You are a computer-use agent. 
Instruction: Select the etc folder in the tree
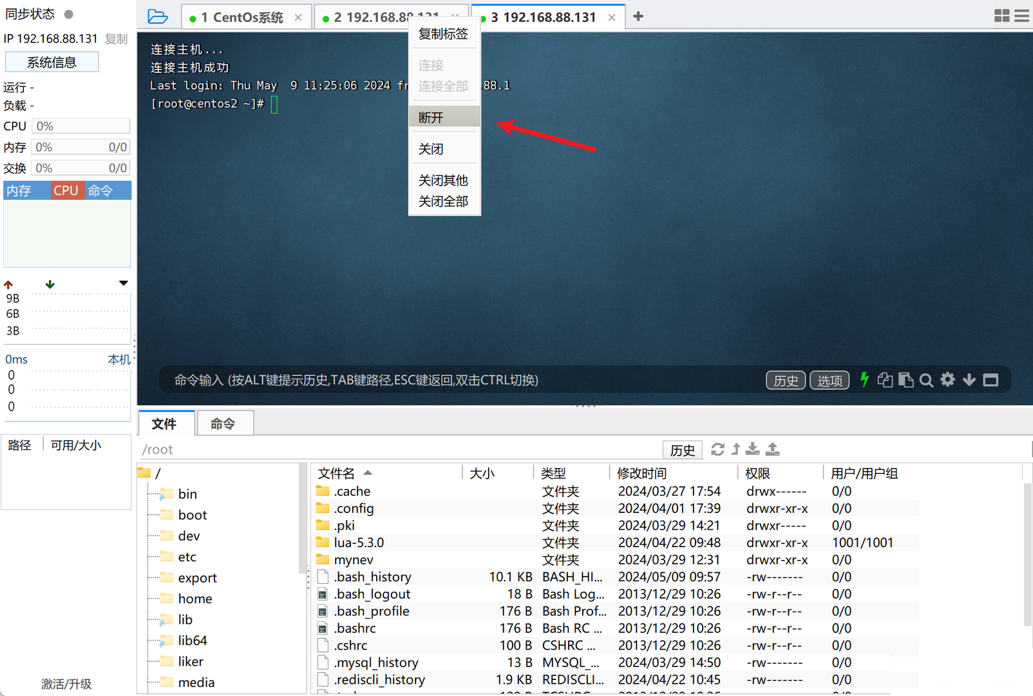187,557
